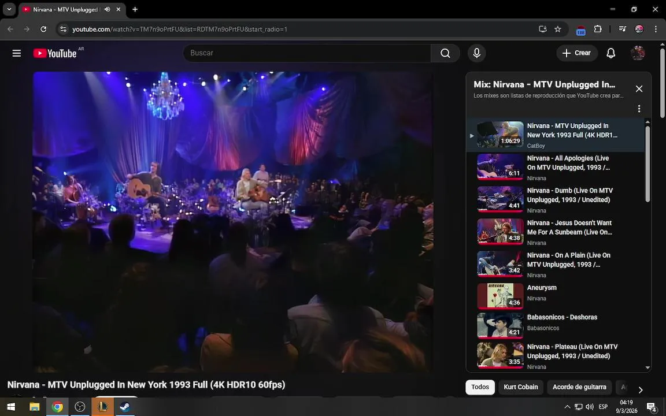
Task: Open the blue extension with 188 badge
Action: click(x=580, y=29)
